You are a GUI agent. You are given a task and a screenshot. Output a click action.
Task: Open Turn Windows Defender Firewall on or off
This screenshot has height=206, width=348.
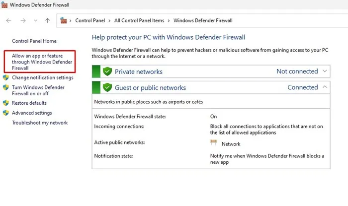tap(37, 90)
